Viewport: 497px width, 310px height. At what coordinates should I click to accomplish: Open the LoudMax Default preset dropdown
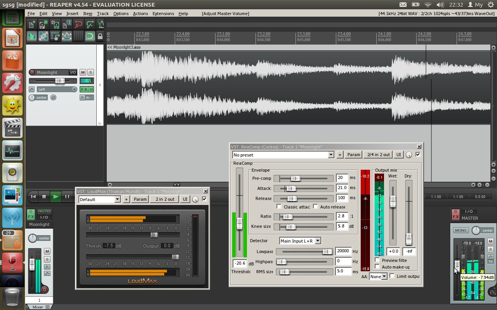[117, 200]
